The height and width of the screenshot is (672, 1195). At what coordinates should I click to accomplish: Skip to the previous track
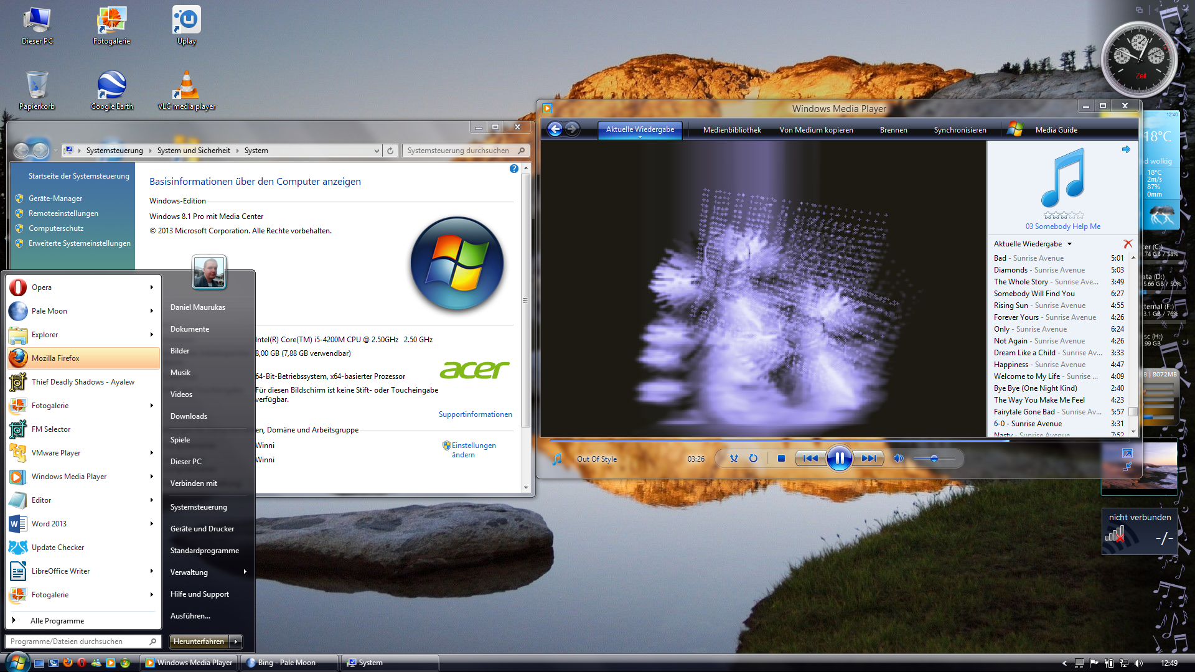point(810,459)
